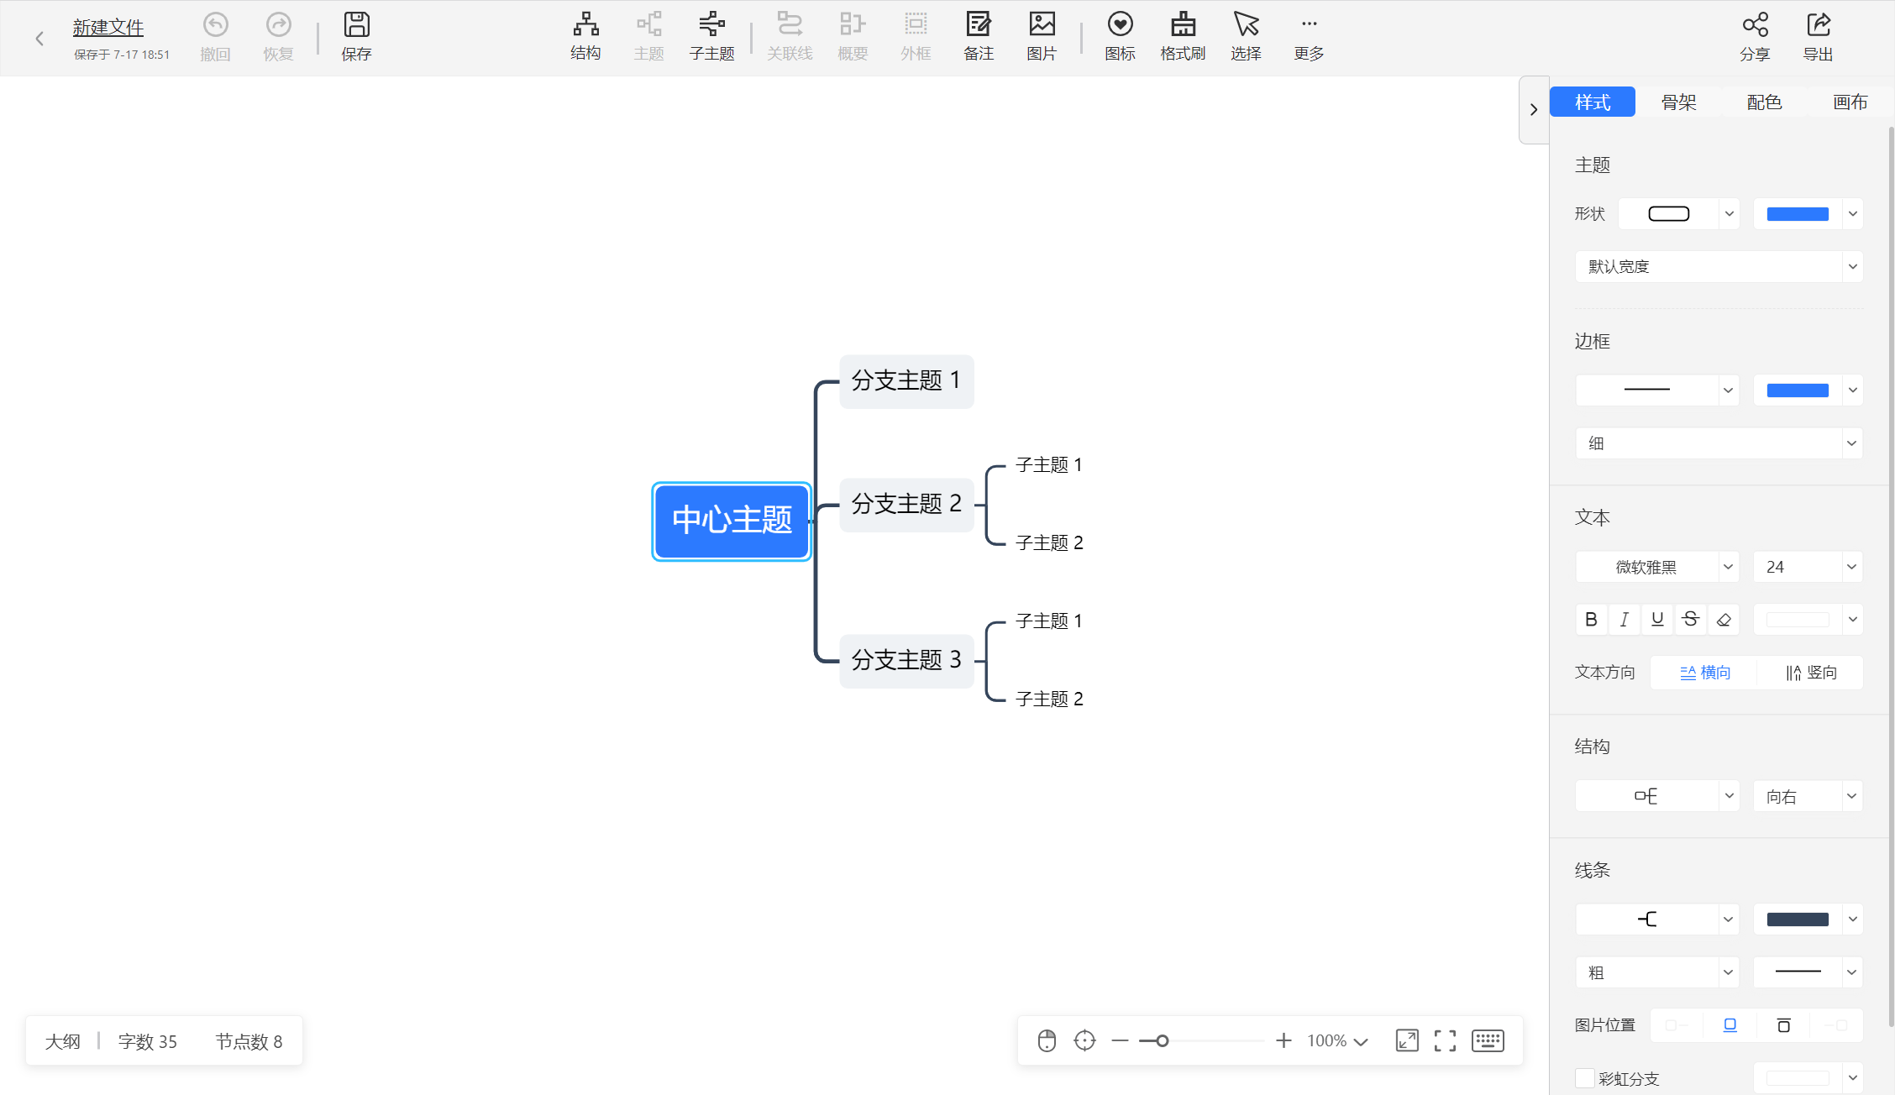
Task: Open the zoom 100% dropdown
Action: coord(1338,1040)
